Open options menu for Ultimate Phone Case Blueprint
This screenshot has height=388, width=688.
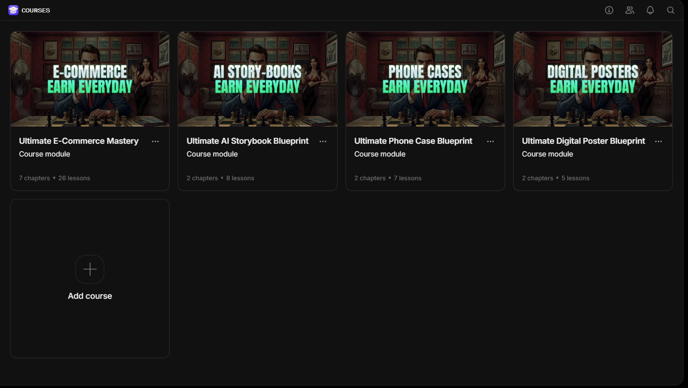pos(491,141)
